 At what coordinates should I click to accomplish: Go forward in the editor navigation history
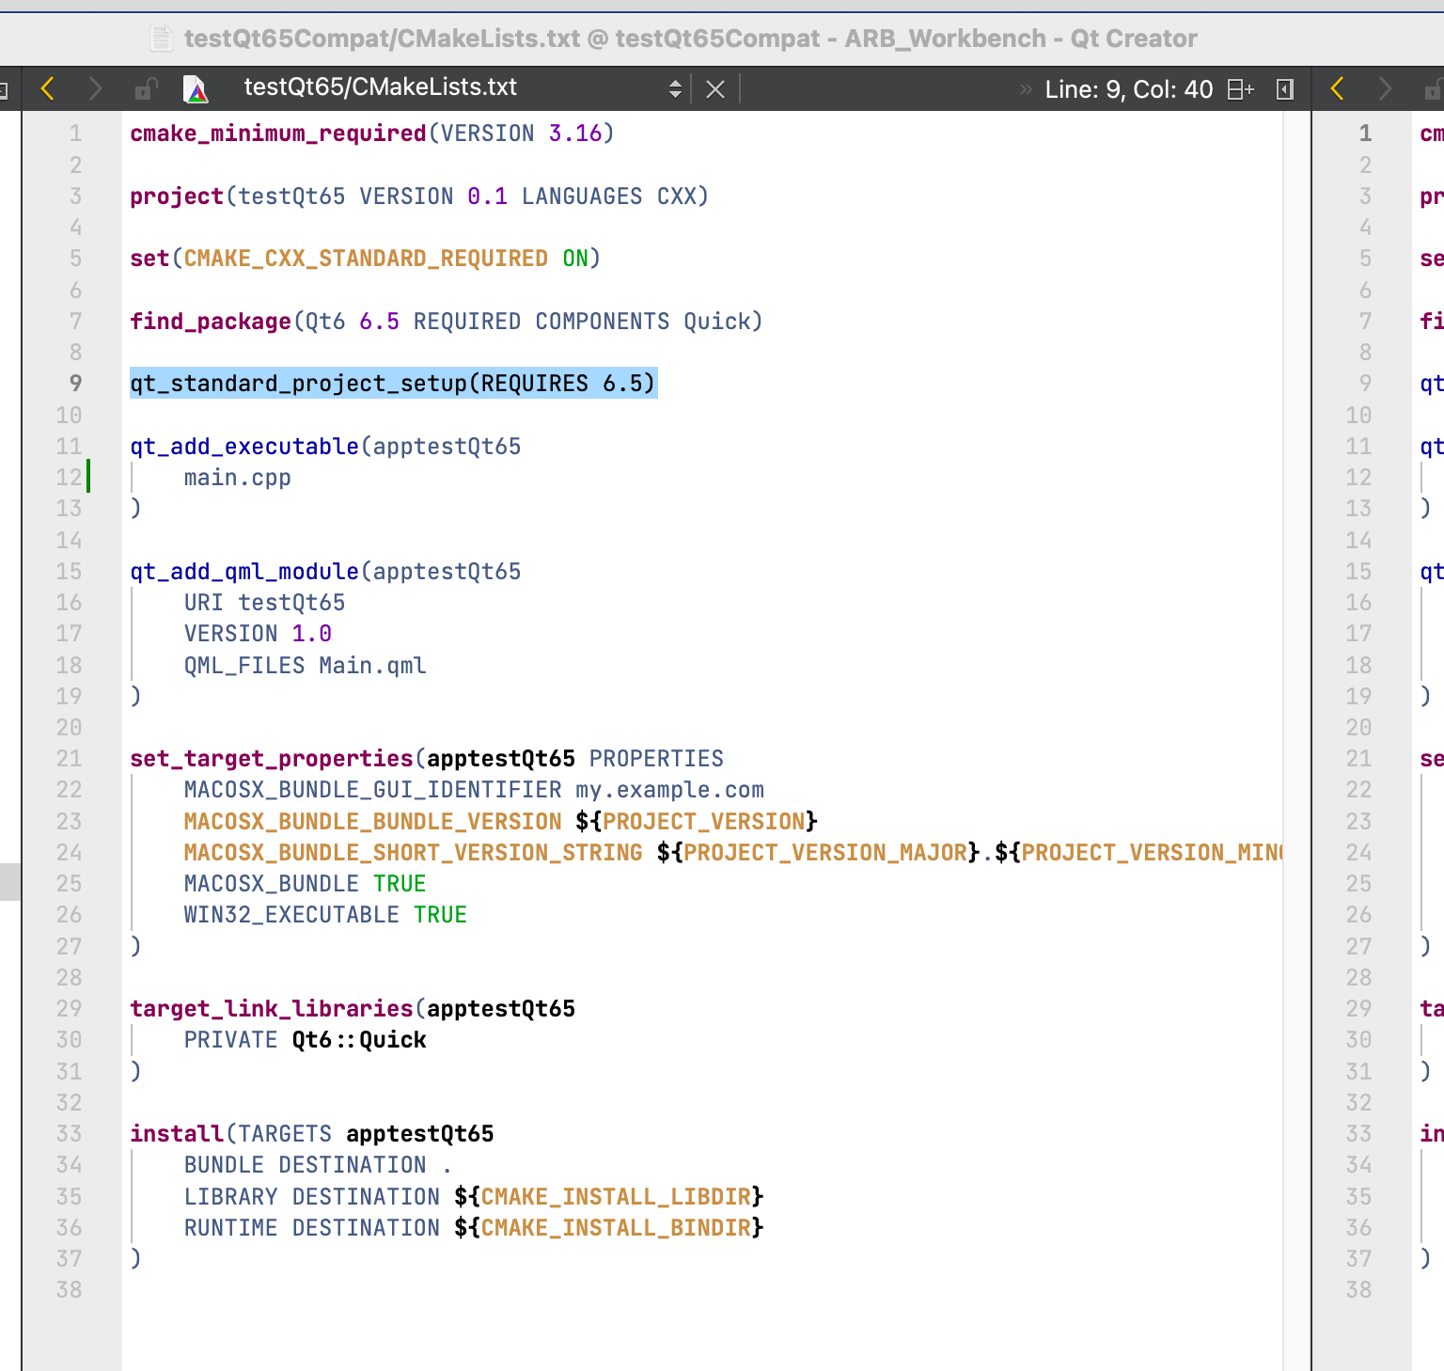tap(95, 88)
